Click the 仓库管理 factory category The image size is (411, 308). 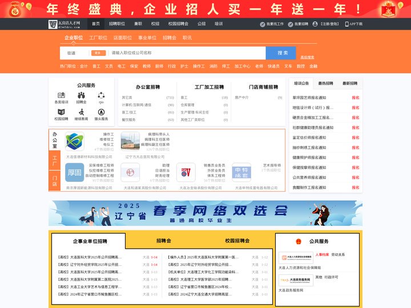pyautogui.click(x=187, y=105)
